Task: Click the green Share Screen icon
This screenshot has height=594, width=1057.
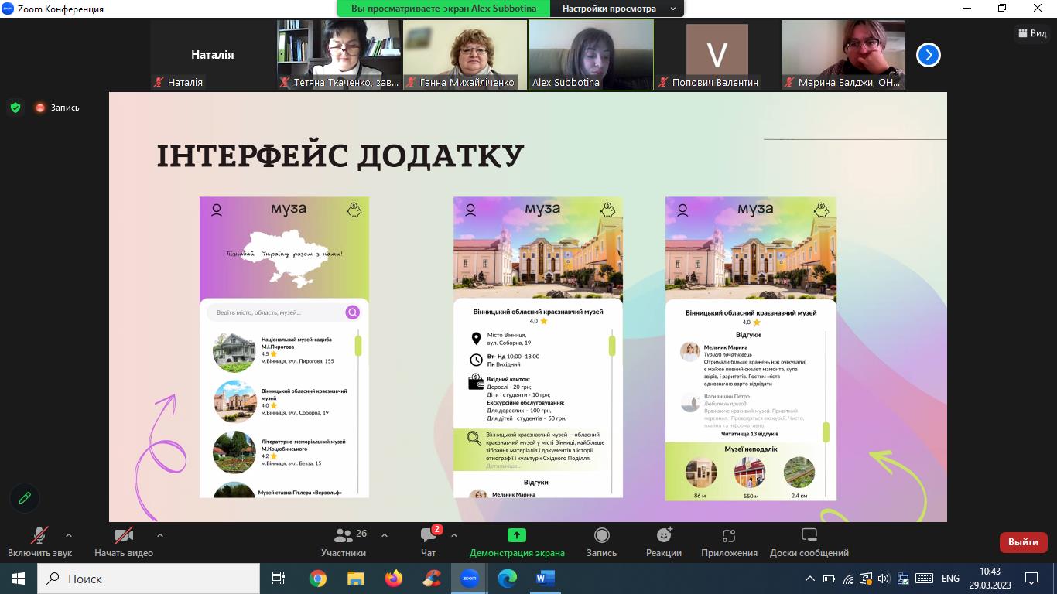Action: coord(516,535)
